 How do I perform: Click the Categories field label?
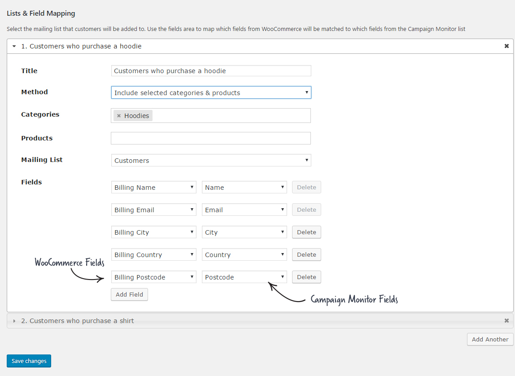[40, 114]
